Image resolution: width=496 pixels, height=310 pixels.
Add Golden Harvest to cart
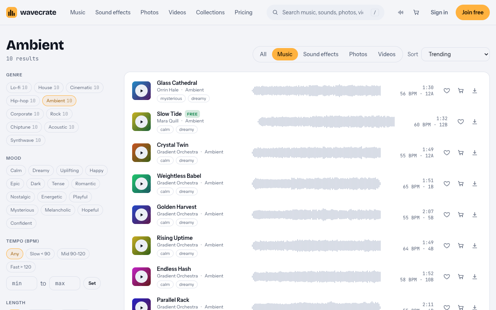point(461,215)
